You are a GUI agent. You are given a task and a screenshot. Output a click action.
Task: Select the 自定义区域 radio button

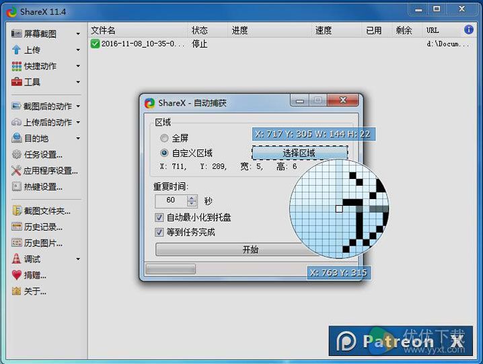(164, 153)
